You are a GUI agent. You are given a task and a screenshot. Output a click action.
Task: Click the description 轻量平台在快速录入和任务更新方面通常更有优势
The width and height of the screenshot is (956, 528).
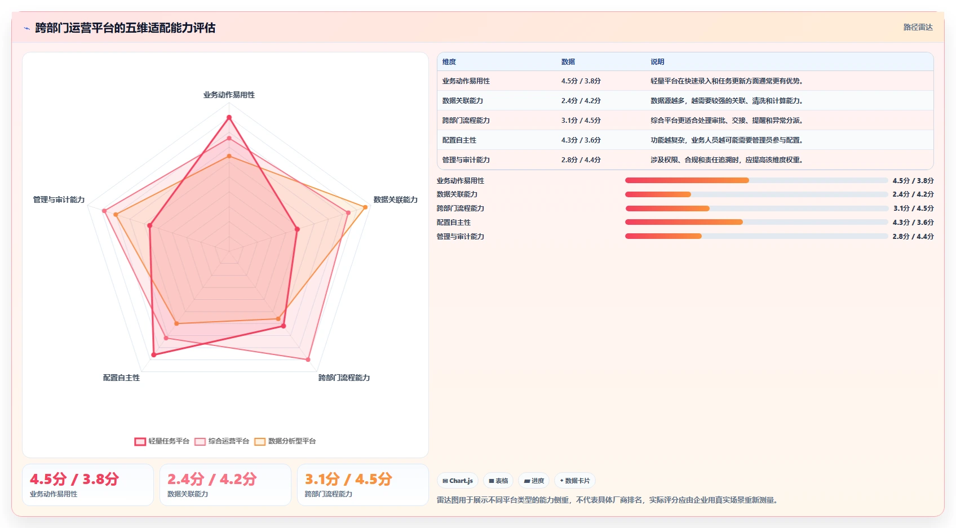tap(727, 81)
